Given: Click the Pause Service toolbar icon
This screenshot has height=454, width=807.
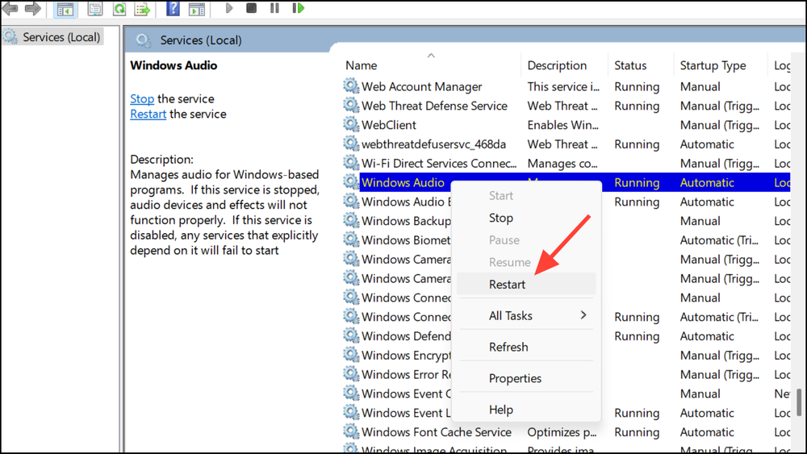Looking at the screenshot, I should point(274,8).
